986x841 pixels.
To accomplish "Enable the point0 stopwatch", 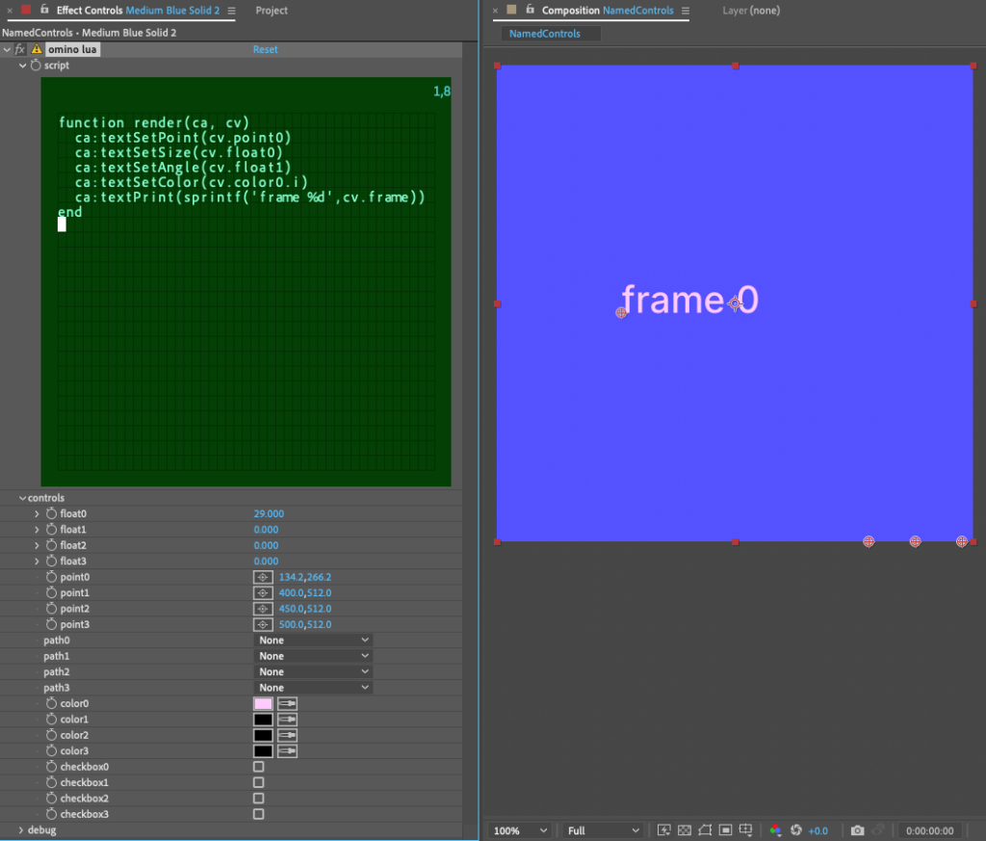I will pos(52,576).
